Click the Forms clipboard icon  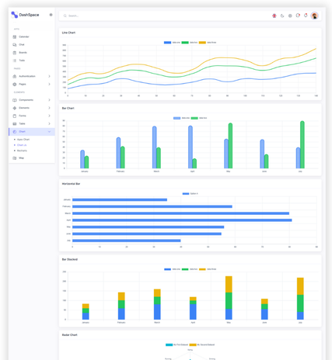click(x=15, y=116)
